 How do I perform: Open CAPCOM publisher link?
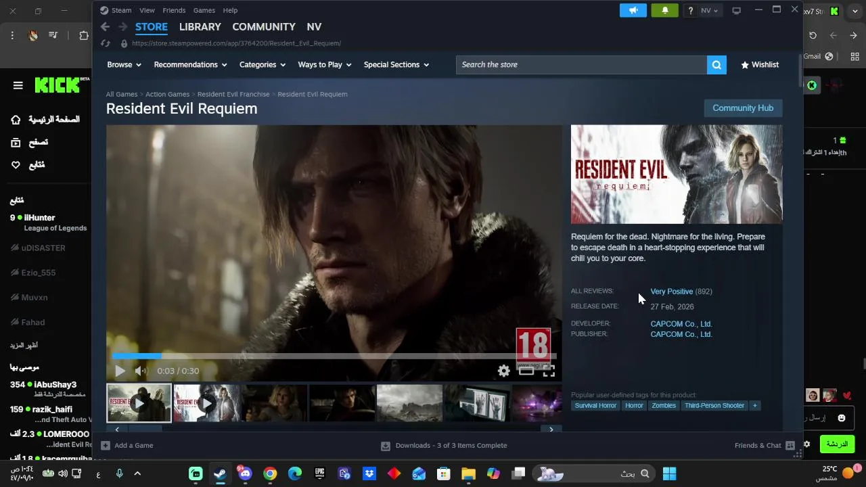(x=681, y=334)
